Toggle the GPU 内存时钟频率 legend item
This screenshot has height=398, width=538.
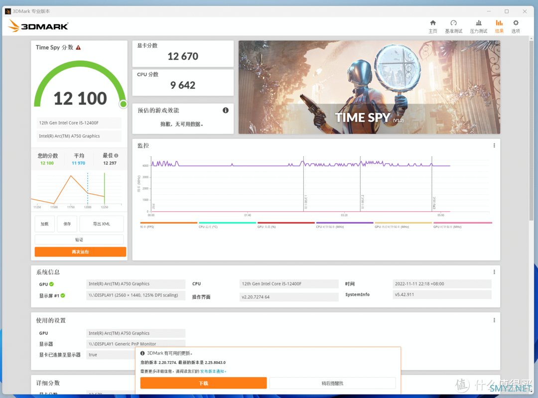tap(403, 225)
